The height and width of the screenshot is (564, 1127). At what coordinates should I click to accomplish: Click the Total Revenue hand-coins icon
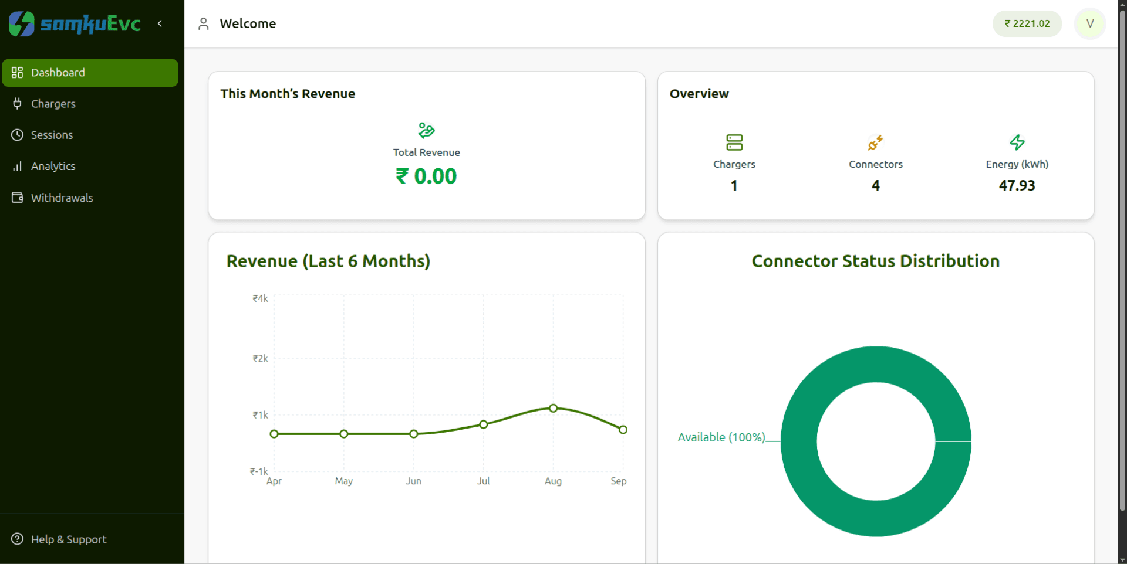[426, 130]
